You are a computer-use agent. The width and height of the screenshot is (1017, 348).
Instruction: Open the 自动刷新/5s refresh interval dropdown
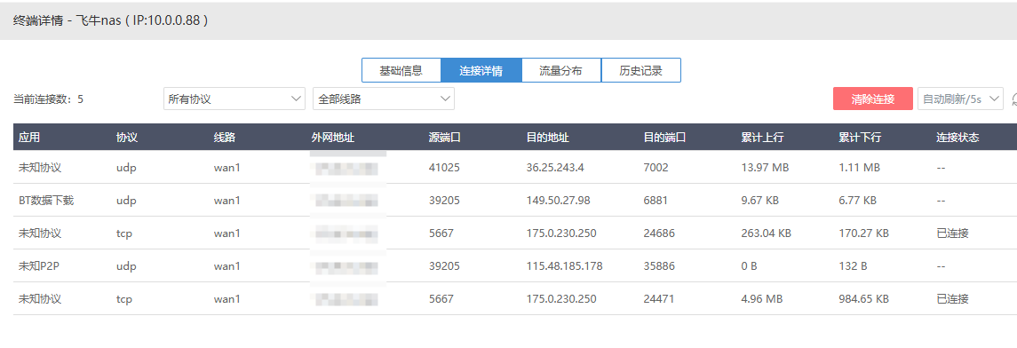click(x=960, y=99)
